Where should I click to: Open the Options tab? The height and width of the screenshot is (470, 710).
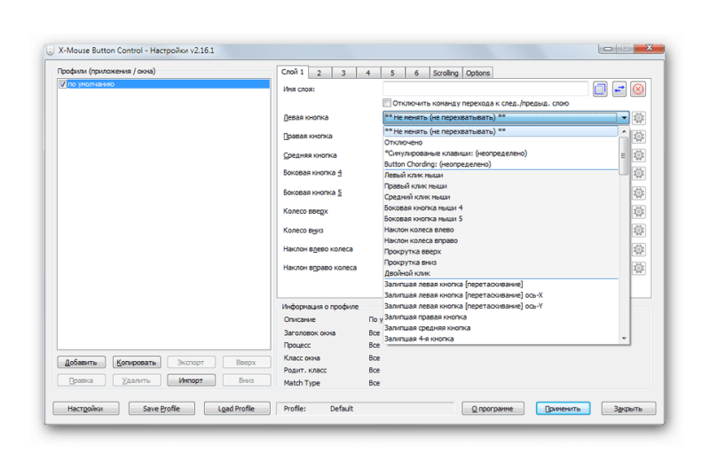pyautogui.click(x=477, y=73)
